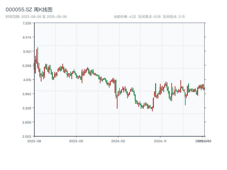Click the 2023-05 date axis label
This screenshot has width=227, height=170.
[x=76, y=141]
